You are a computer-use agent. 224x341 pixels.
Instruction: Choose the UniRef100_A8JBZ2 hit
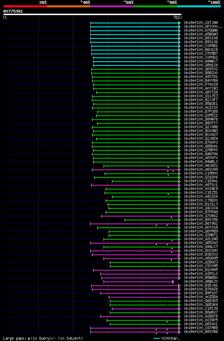pyautogui.click(x=201, y=166)
